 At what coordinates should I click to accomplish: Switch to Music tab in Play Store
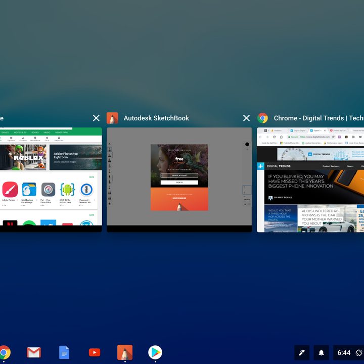(x=47, y=132)
